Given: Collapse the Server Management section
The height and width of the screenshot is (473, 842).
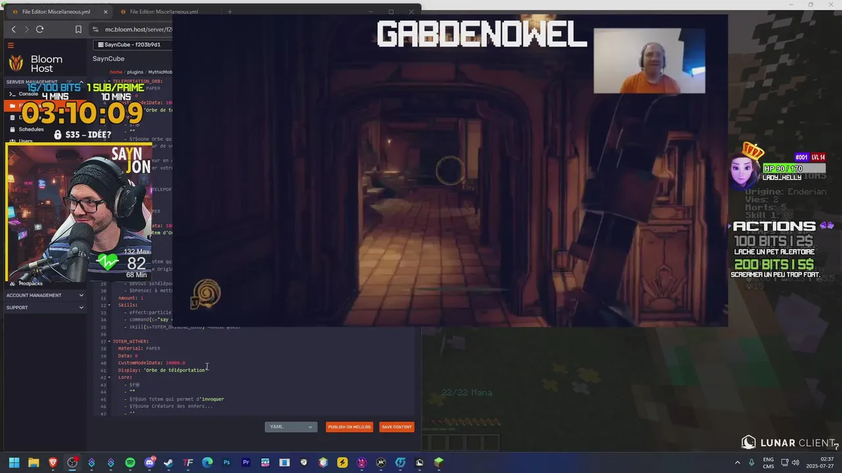Looking at the screenshot, I should (82, 82).
